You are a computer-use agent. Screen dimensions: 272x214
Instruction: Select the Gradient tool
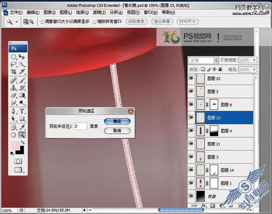pos(22,95)
